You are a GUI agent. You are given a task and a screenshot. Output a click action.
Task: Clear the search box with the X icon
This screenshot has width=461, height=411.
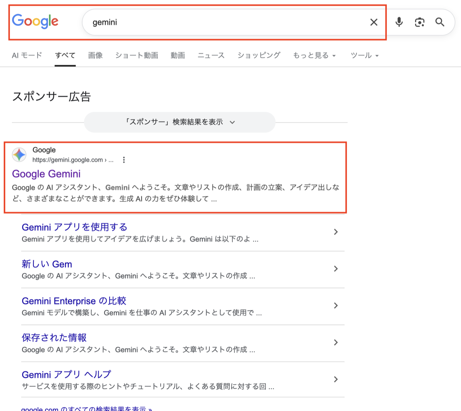pos(373,22)
